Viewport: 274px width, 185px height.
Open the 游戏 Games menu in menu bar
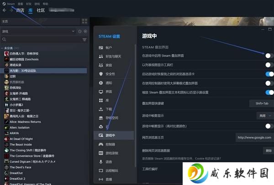click(x=37, y=4)
